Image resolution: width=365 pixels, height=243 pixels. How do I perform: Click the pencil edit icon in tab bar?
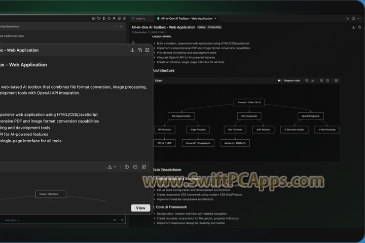point(348,18)
